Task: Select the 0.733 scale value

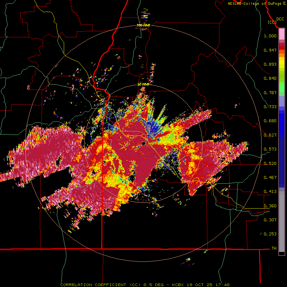Action: click(270, 107)
